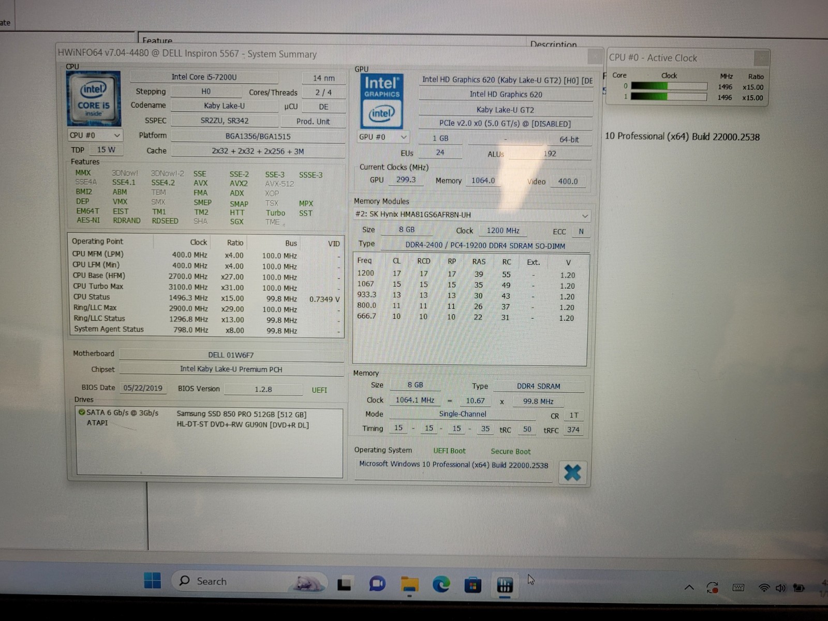Click the Secure Boot label
Screen dimensions: 828x621
(x=510, y=451)
